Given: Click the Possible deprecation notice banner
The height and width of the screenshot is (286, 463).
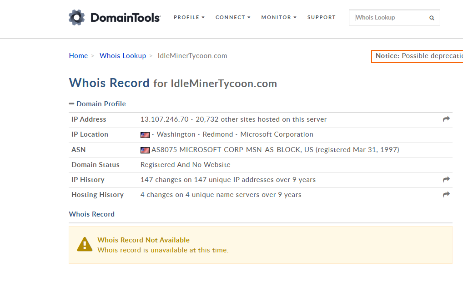Looking at the screenshot, I should pos(417,56).
